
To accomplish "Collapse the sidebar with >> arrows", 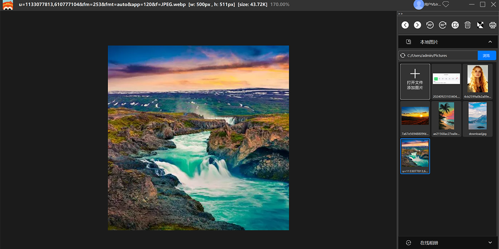I will pyautogui.click(x=400, y=14).
